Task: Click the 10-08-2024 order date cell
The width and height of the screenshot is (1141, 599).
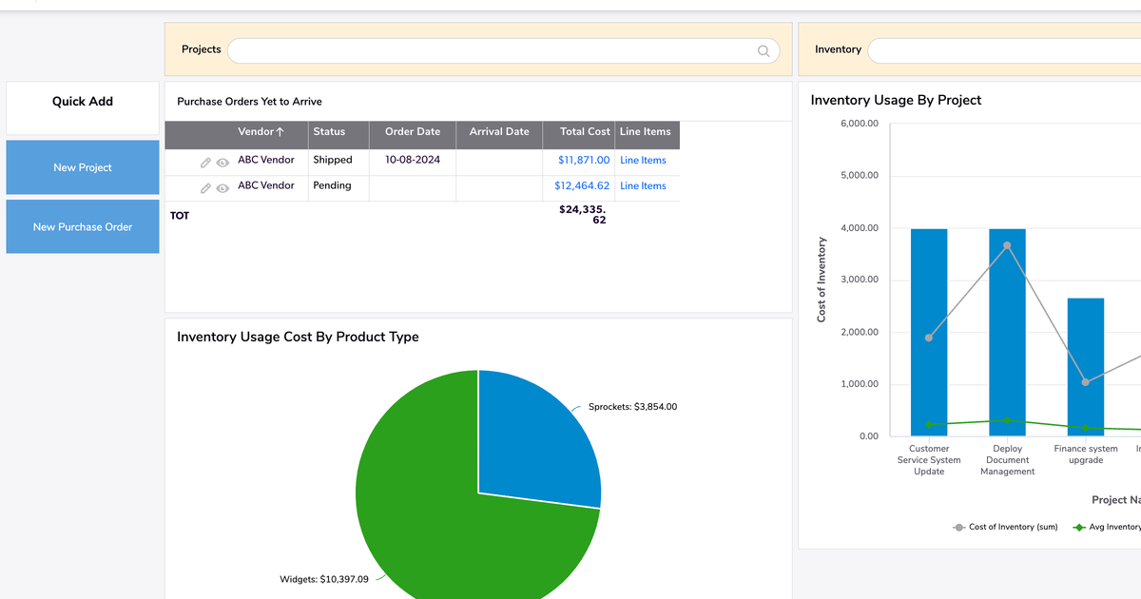Action: (x=413, y=161)
